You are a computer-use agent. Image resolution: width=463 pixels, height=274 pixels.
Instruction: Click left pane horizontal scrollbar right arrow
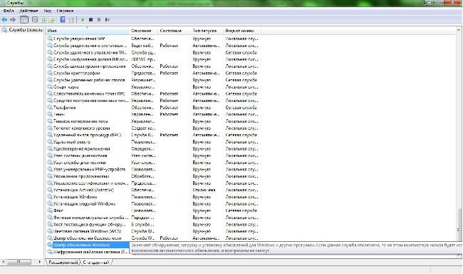(40, 262)
